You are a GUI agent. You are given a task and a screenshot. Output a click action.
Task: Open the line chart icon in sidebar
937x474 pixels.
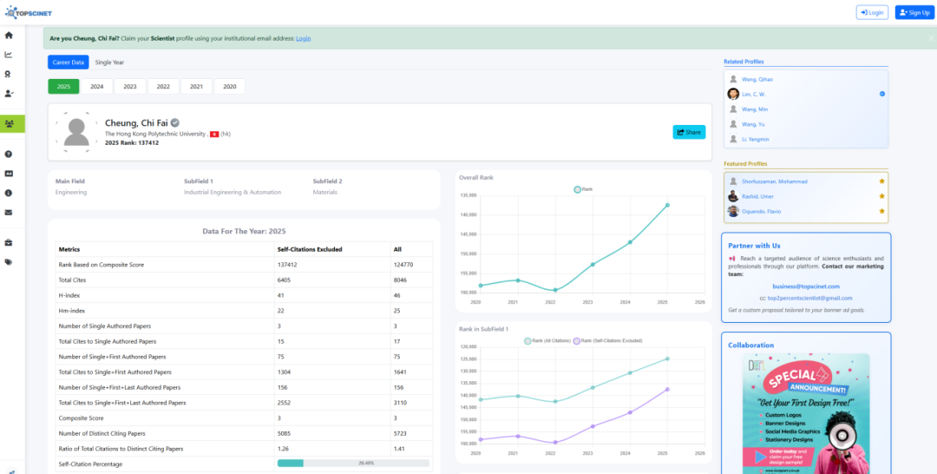[9, 55]
